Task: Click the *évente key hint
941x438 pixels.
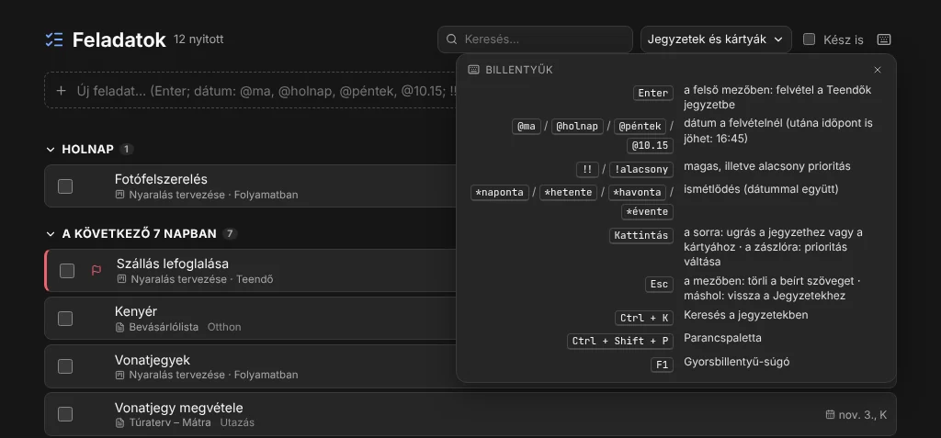Action: pyautogui.click(x=647, y=212)
